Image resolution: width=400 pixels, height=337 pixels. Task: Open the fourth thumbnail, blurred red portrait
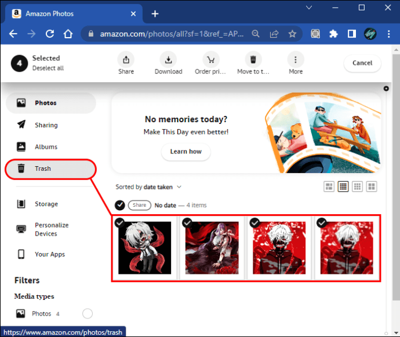[x=347, y=248]
